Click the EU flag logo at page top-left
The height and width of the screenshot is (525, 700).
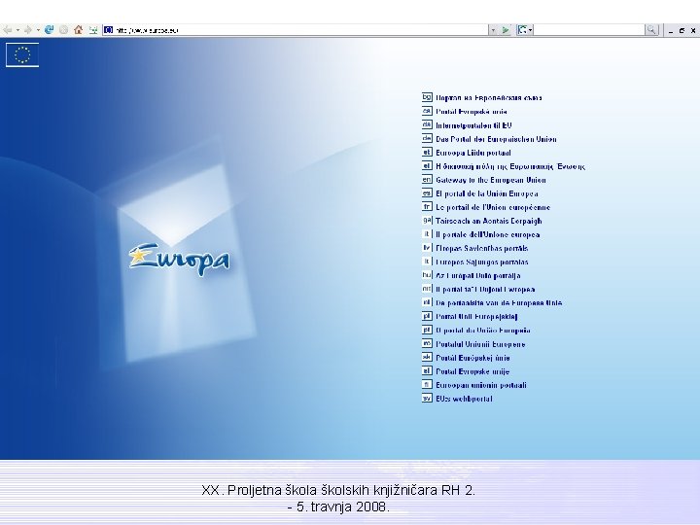point(22,54)
